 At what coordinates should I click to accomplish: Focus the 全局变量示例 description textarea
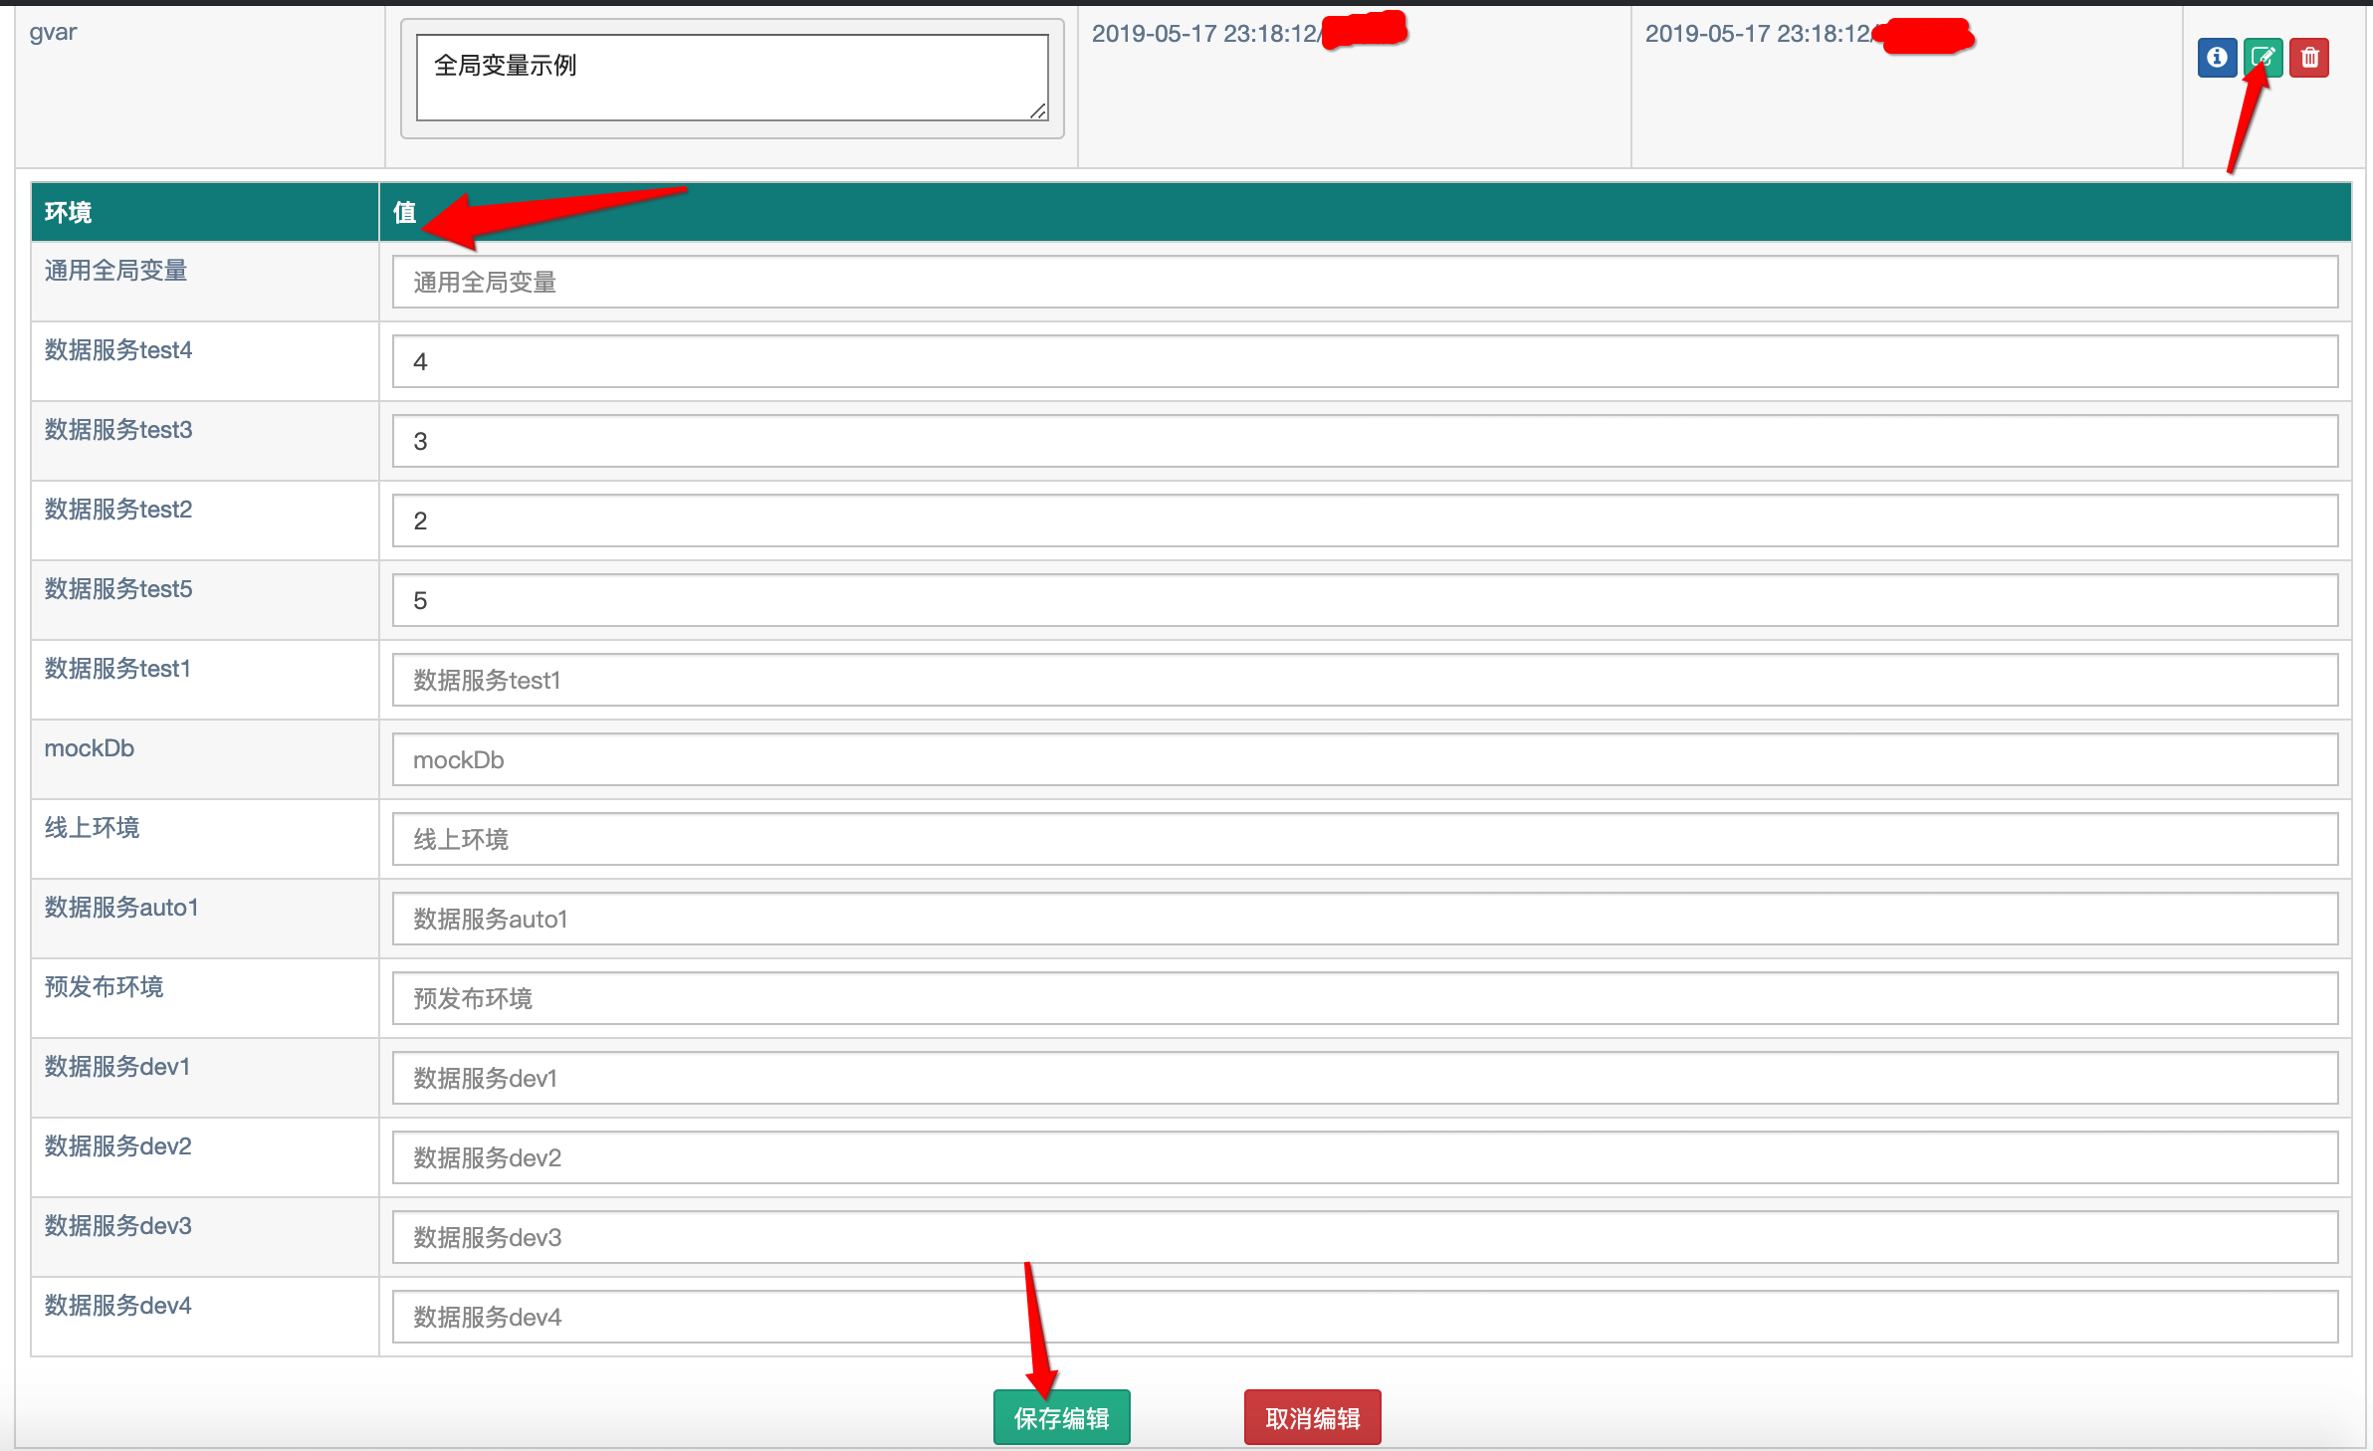coord(732,78)
